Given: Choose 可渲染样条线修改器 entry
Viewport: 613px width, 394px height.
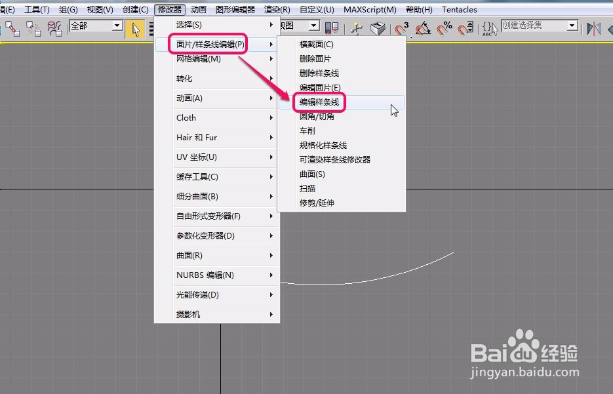Looking at the screenshot, I should click(x=342, y=159).
